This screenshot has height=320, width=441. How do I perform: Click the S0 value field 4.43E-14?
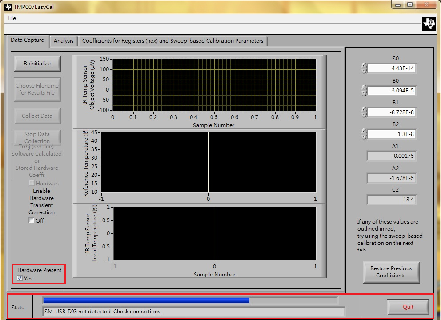392,68
